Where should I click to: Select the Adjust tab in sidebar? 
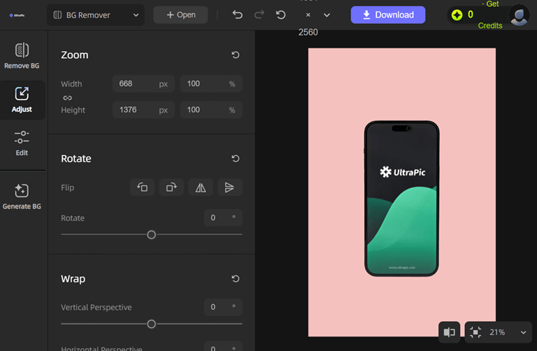point(22,100)
